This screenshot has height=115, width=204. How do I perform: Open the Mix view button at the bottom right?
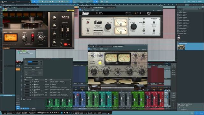[x=196, y=113]
